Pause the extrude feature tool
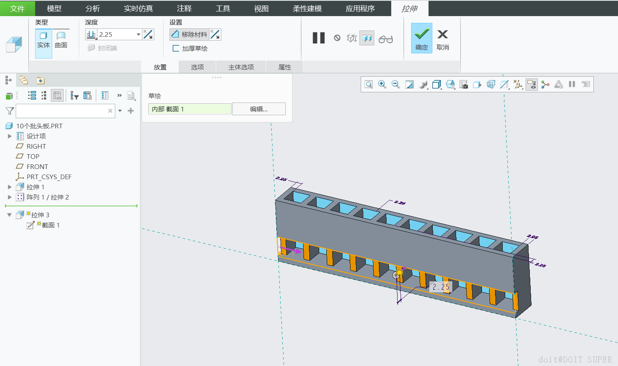This screenshot has width=618, height=366. 319,38
